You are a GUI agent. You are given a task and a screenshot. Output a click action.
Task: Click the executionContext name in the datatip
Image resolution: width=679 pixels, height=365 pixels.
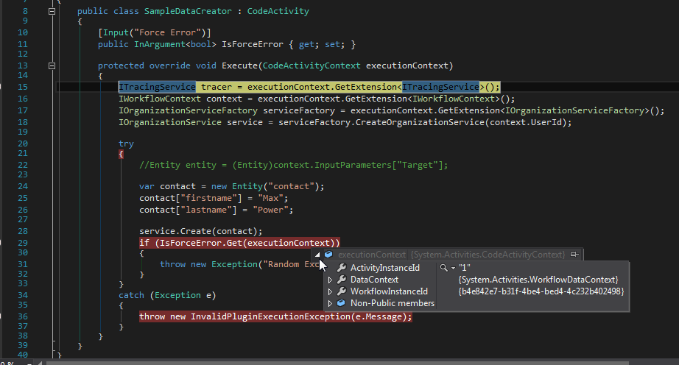tap(372, 255)
